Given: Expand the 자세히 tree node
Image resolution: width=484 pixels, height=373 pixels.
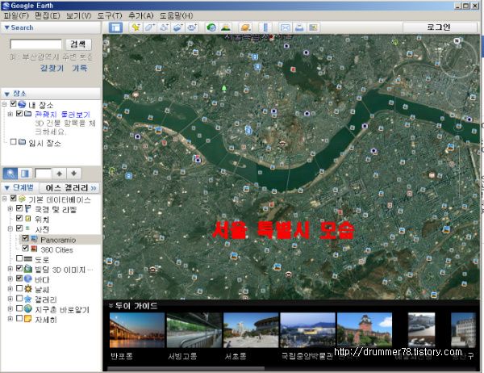Looking at the screenshot, I should 10,319.
